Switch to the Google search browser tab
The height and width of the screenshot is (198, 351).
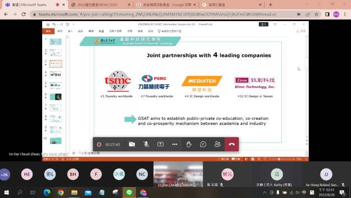(166, 5)
